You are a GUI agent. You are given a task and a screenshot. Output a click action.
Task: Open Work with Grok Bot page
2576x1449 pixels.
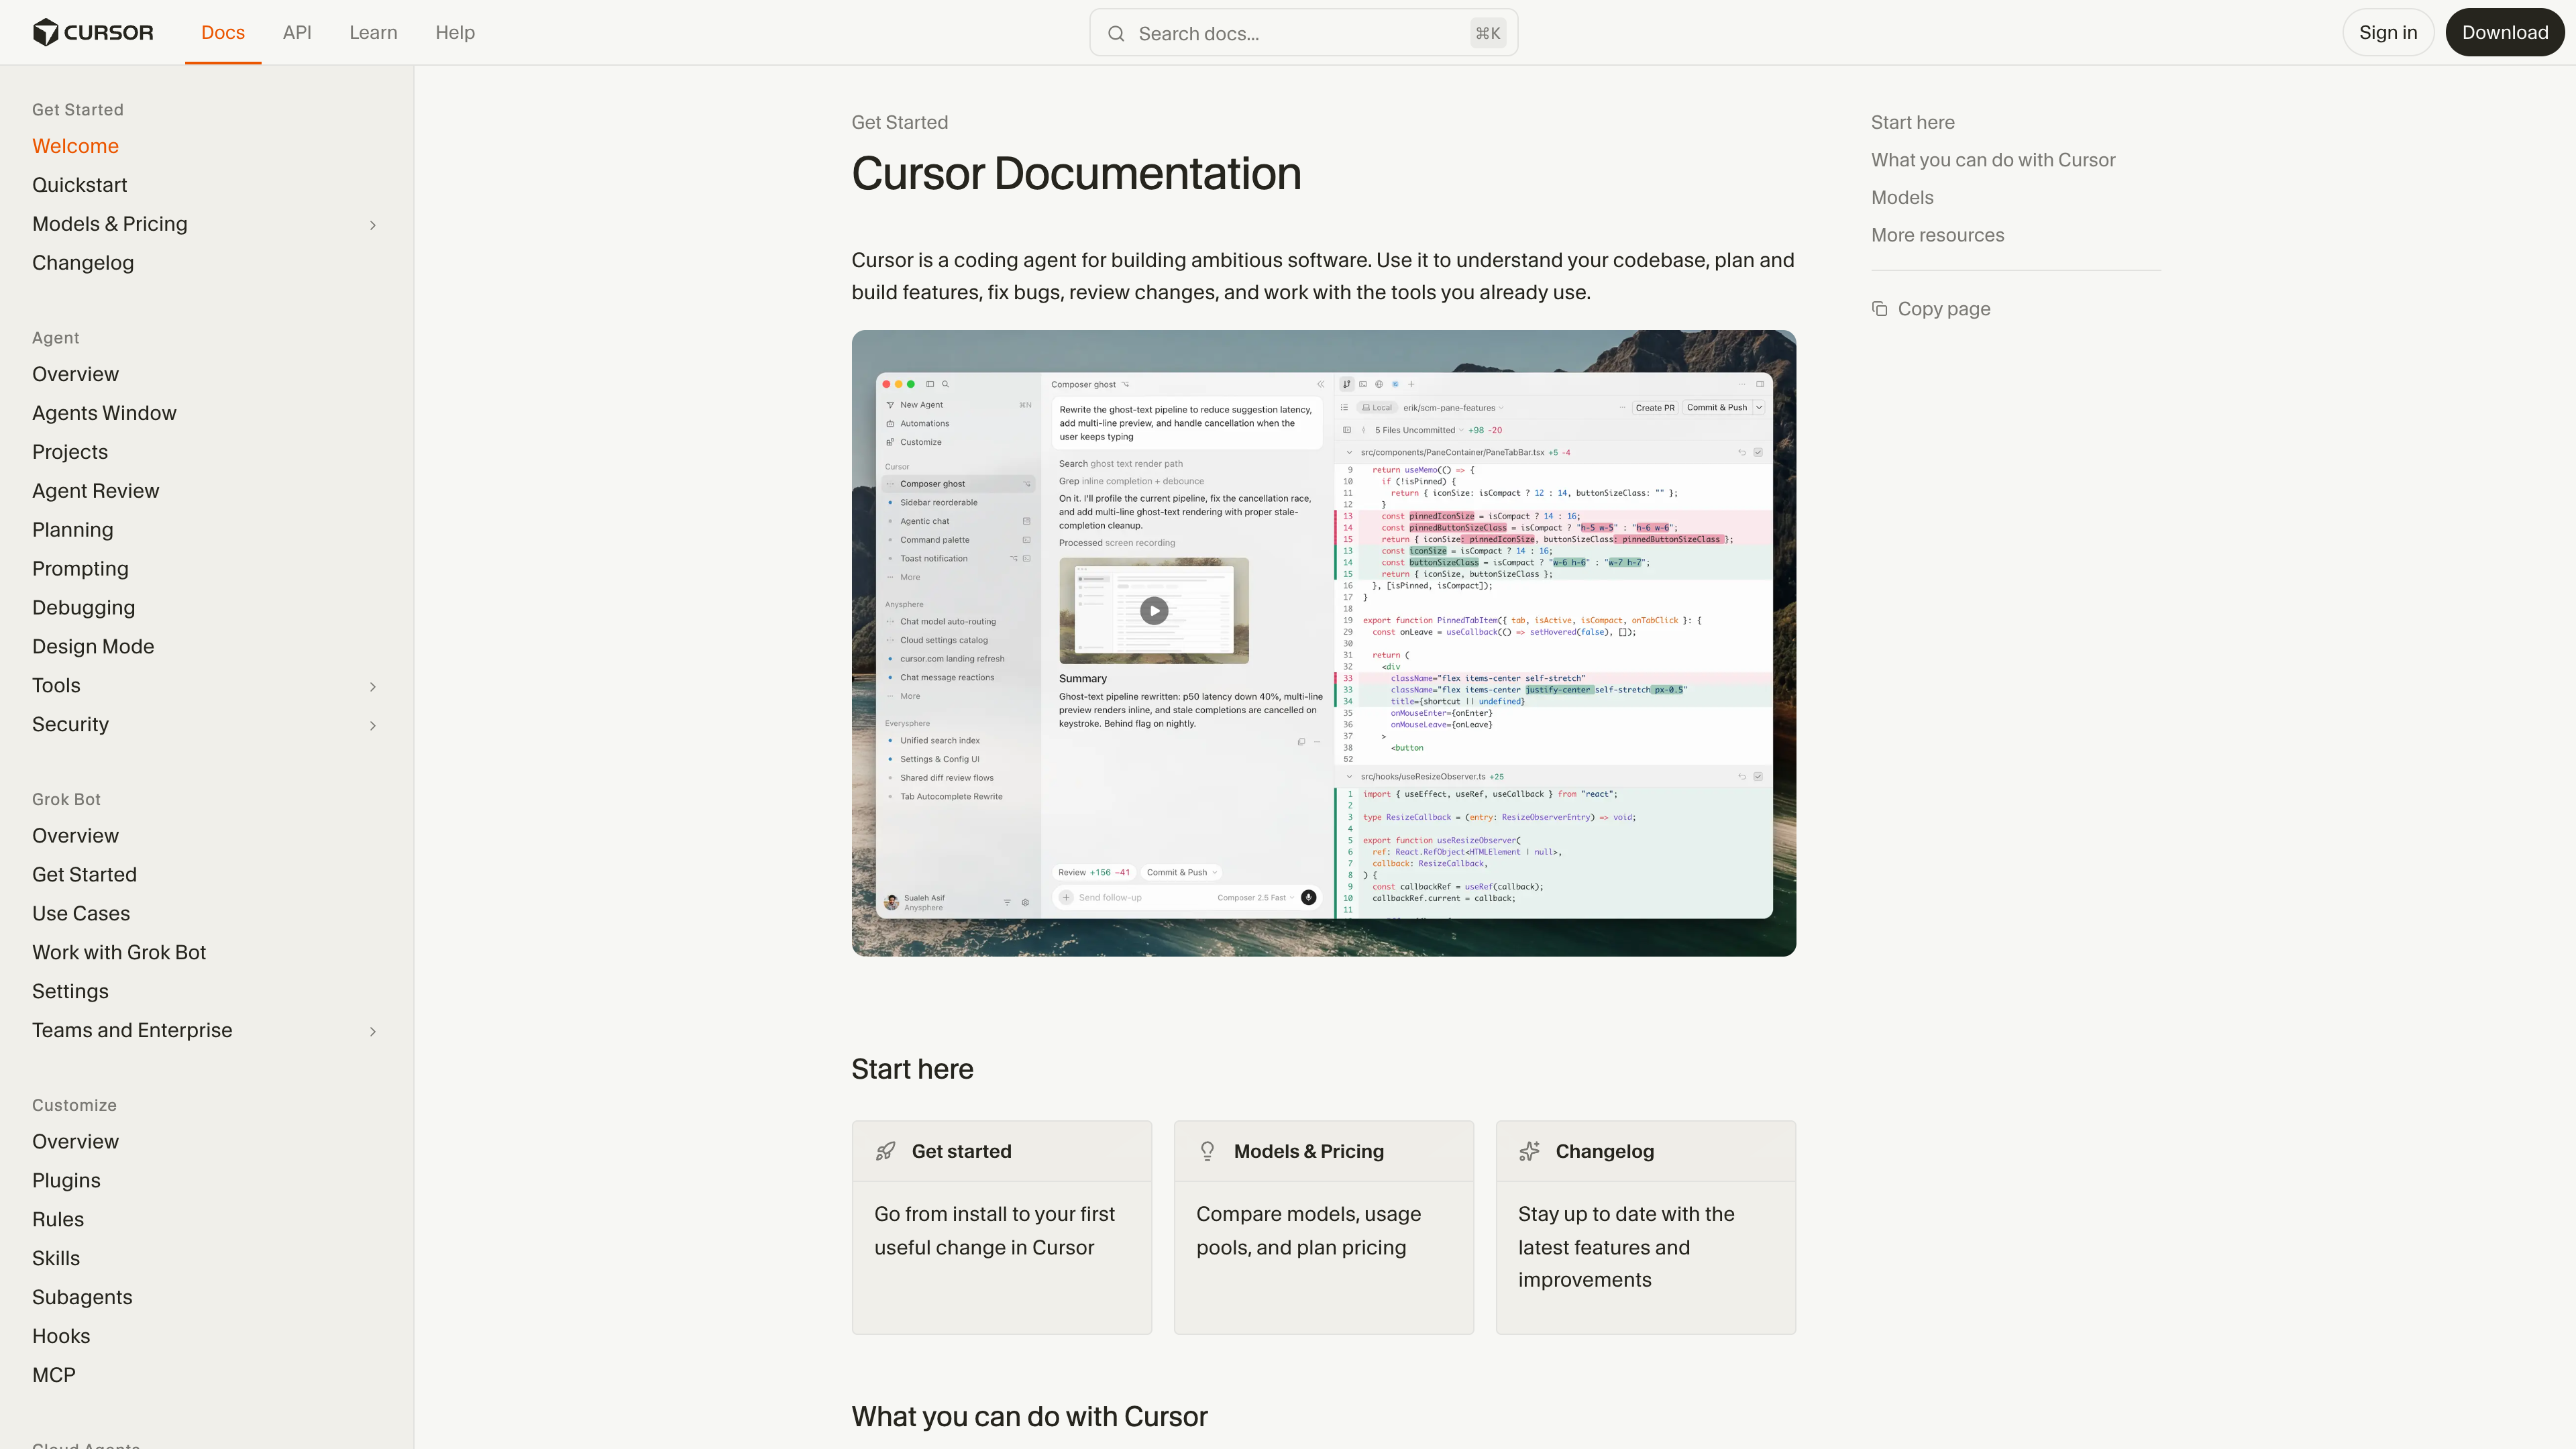[x=119, y=953]
